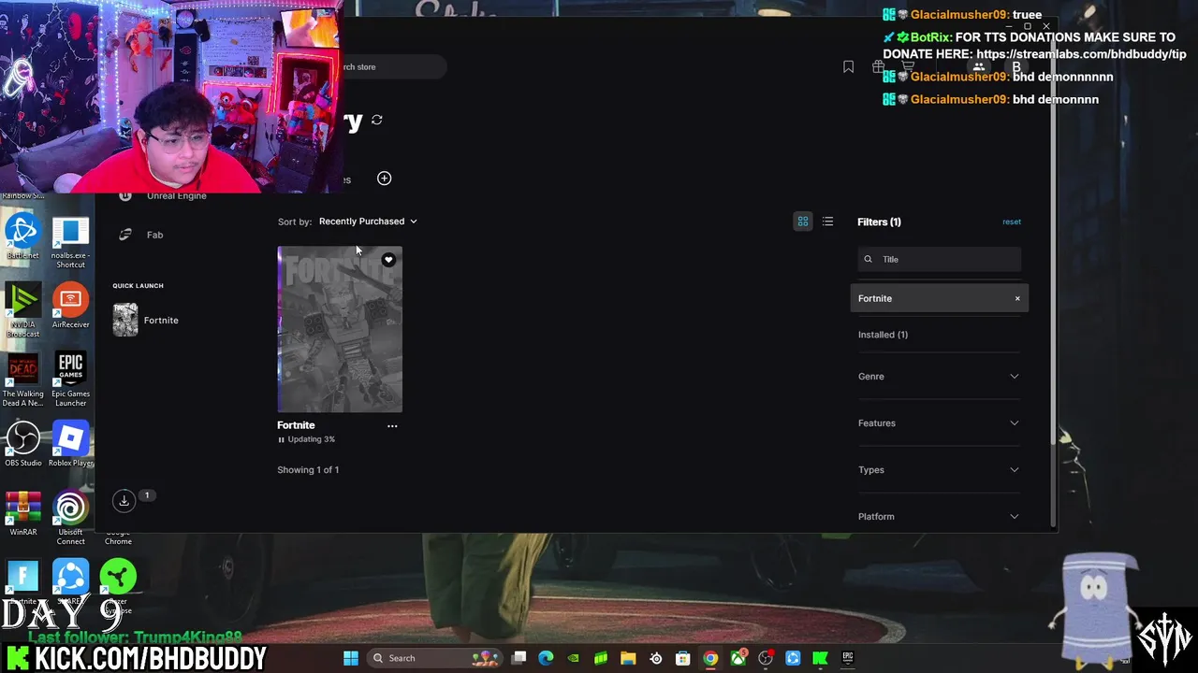Open AirReceiver desktop icon
The image size is (1198, 673).
click(70, 307)
